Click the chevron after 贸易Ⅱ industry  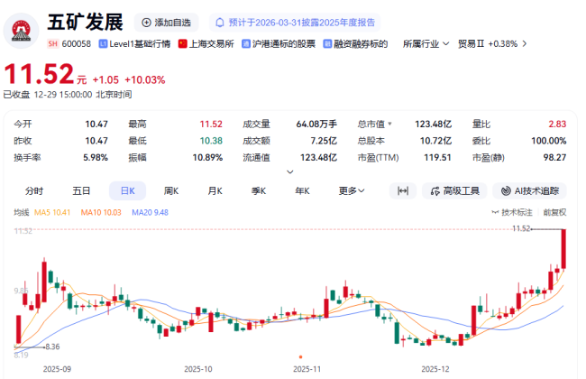pos(525,44)
